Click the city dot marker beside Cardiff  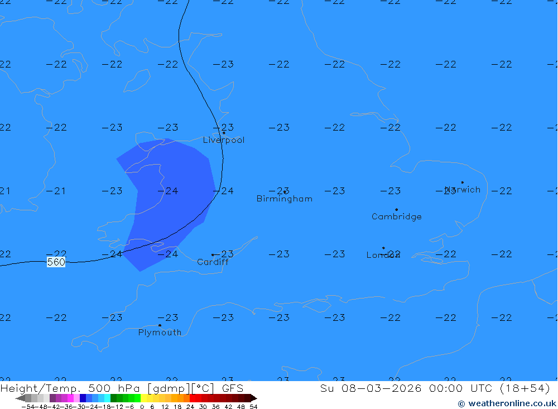213,255
